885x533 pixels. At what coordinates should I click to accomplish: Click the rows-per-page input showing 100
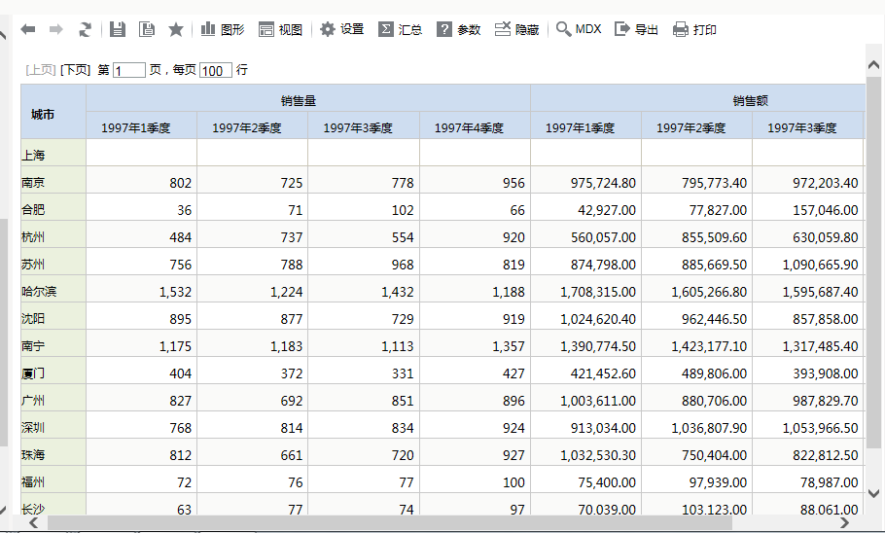(x=216, y=71)
